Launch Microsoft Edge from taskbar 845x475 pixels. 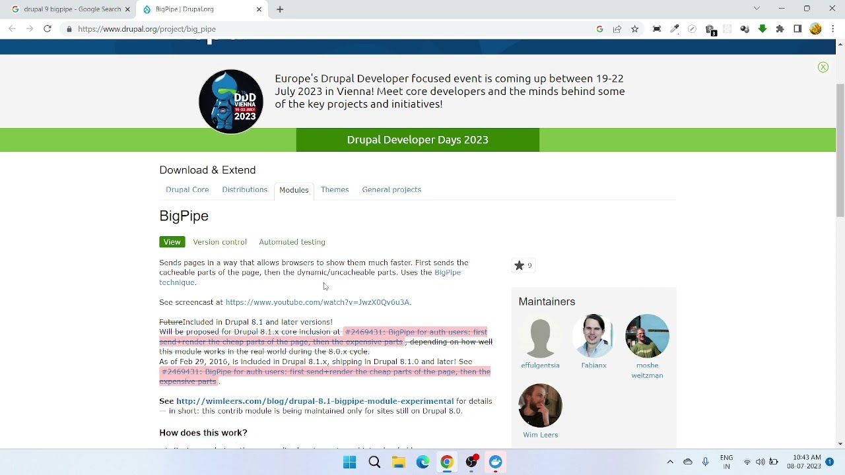pos(423,462)
